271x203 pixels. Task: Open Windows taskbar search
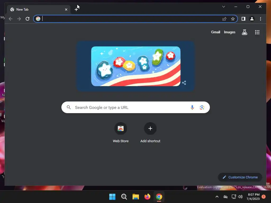tap(124, 197)
